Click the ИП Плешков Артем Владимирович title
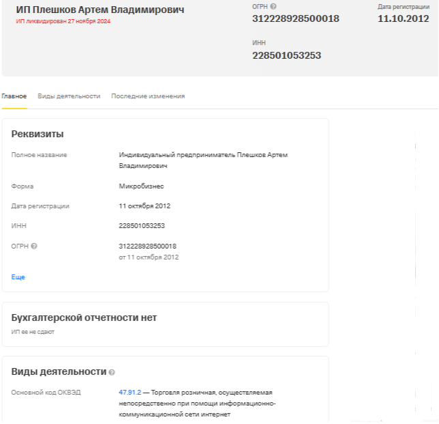 pyautogui.click(x=100, y=10)
